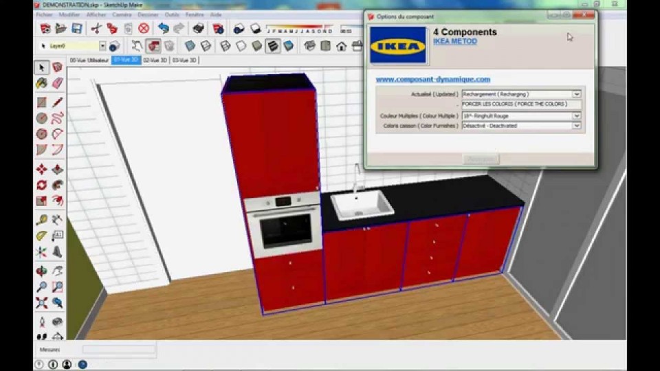The width and height of the screenshot is (660, 371).
Task: Click the shadow time-of-day slider
Action: (x=351, y=29)
